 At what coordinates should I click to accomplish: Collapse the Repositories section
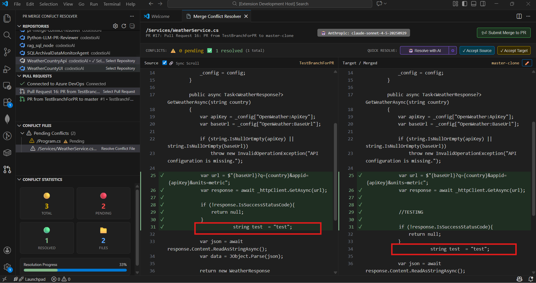19,26
